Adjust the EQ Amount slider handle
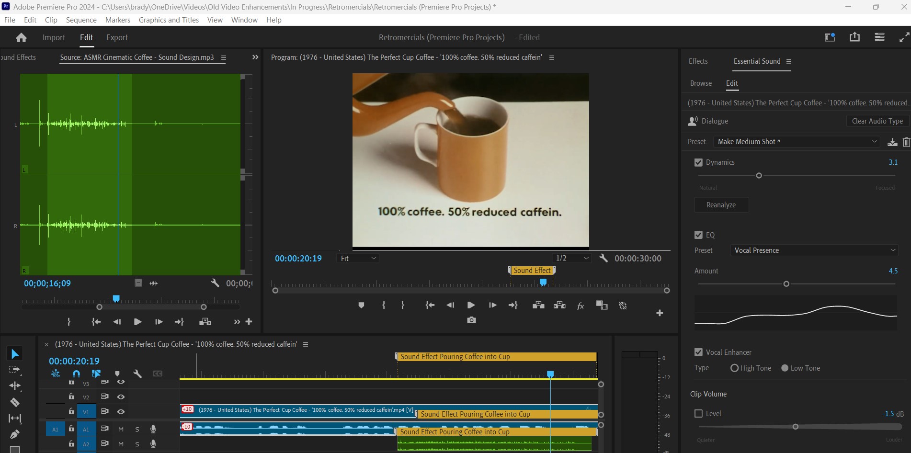Screen dimensions: 911x453 tap(786, 284)
